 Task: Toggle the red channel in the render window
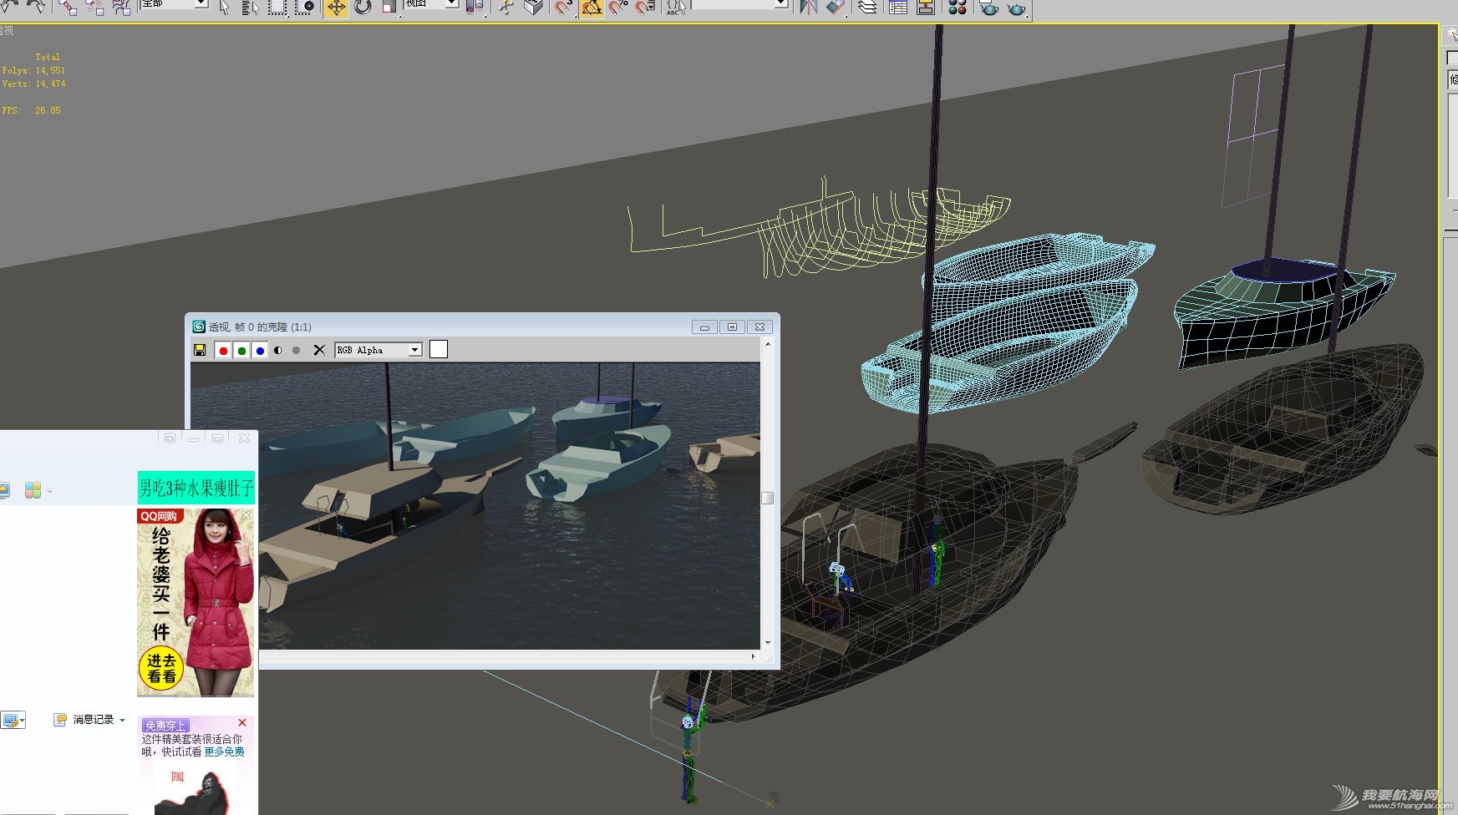(223, 350)
